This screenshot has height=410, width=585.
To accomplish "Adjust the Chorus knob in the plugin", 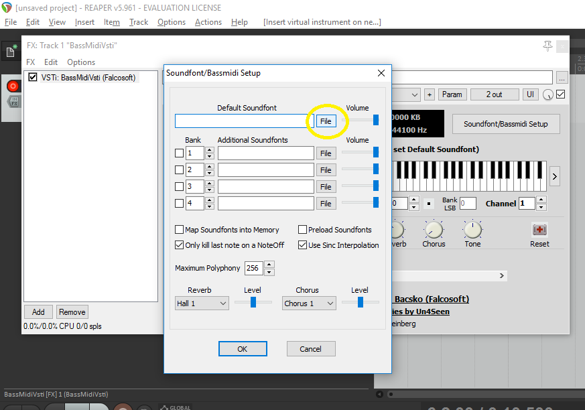I will (x=434, y=229).
